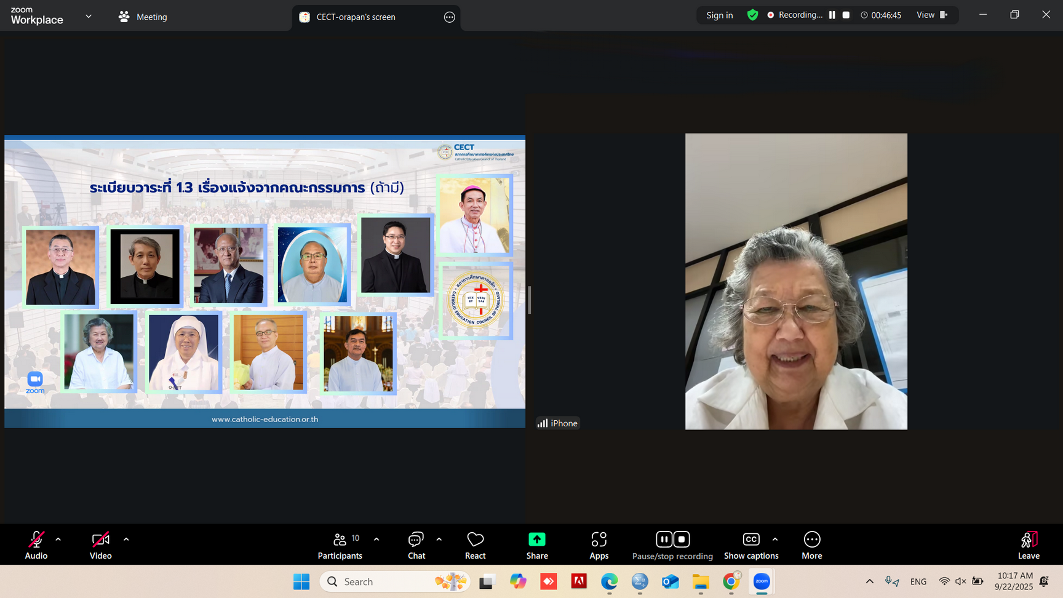The height and width of the screenshot is (598, 1063).
Task: Click the Windows taskbar Search box
Action: [394, 581]
